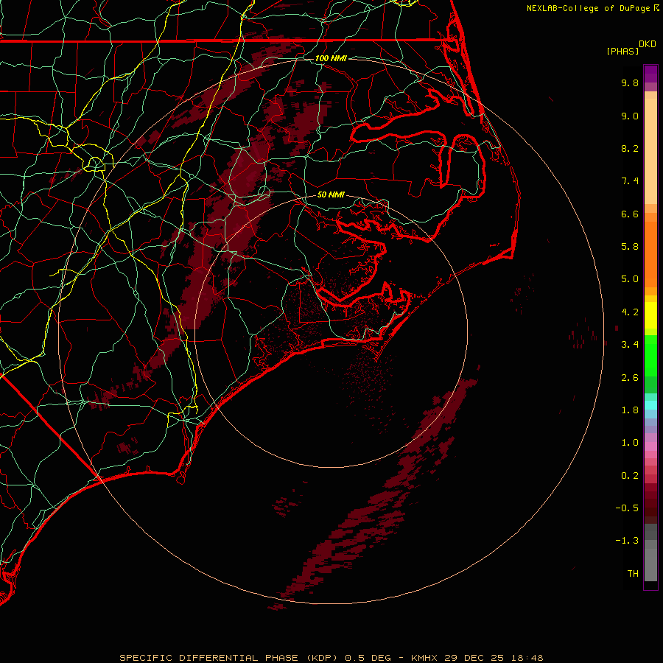This screenshot has width=663, height=663.
Task: Pick the bright green segment of the color bar
Action: (x=650, y=355)
